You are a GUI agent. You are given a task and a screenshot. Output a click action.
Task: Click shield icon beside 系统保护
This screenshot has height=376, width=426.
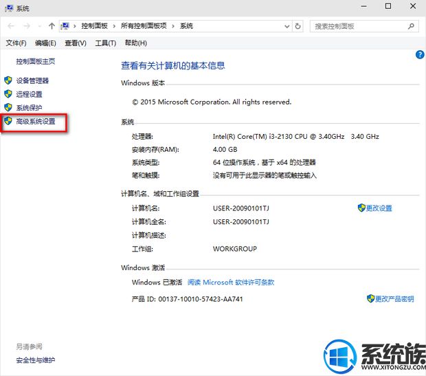8,107
